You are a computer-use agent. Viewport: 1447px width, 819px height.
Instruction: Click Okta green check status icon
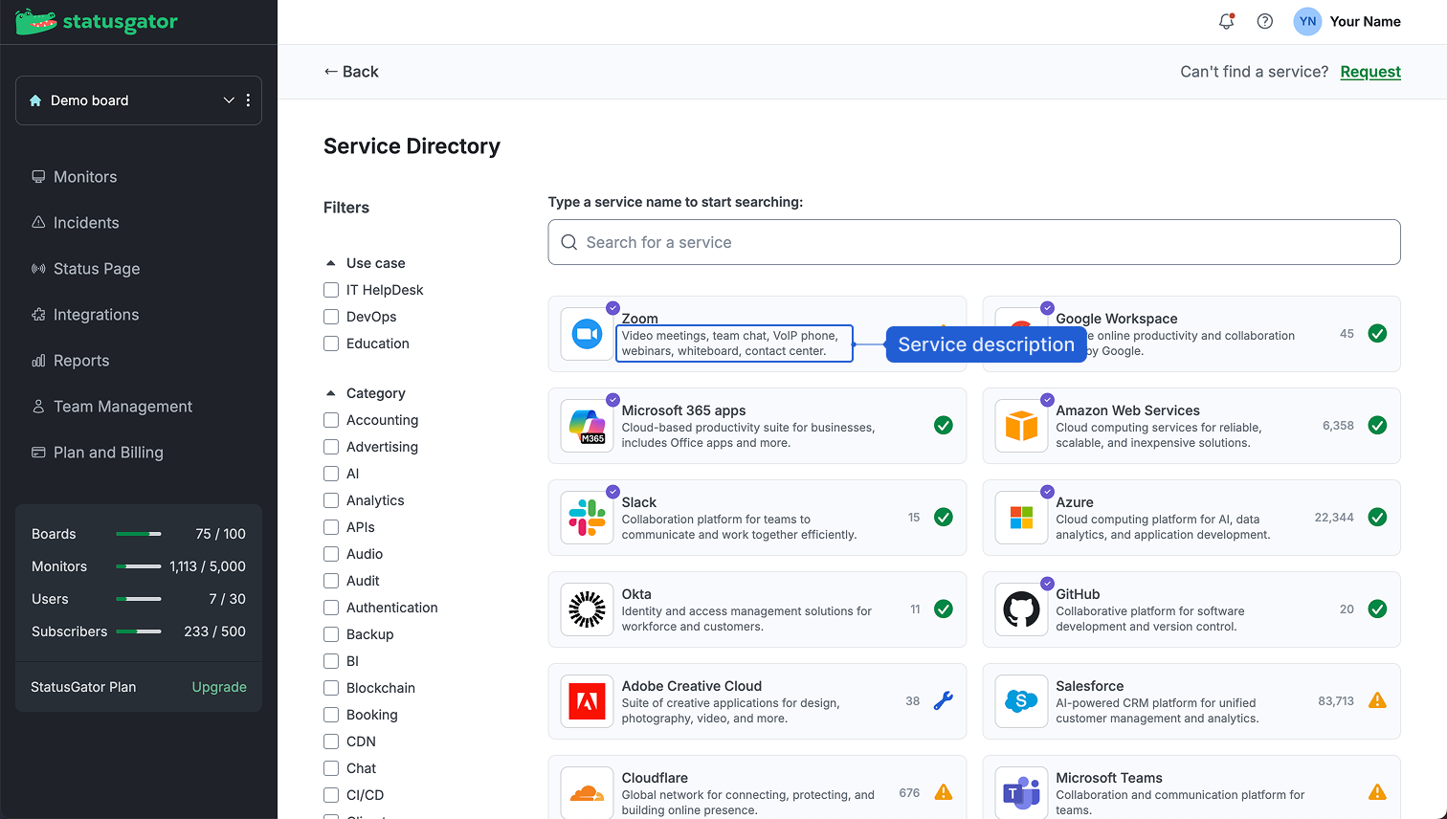point(944,609)
